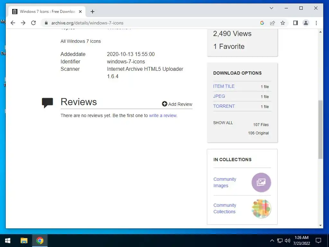Open volume control tray icon
Image resolution: width=329 pixels, height=247 pixels.
point(288,241)
